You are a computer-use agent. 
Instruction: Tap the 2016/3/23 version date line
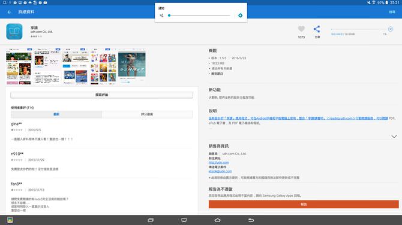point(239,58)
